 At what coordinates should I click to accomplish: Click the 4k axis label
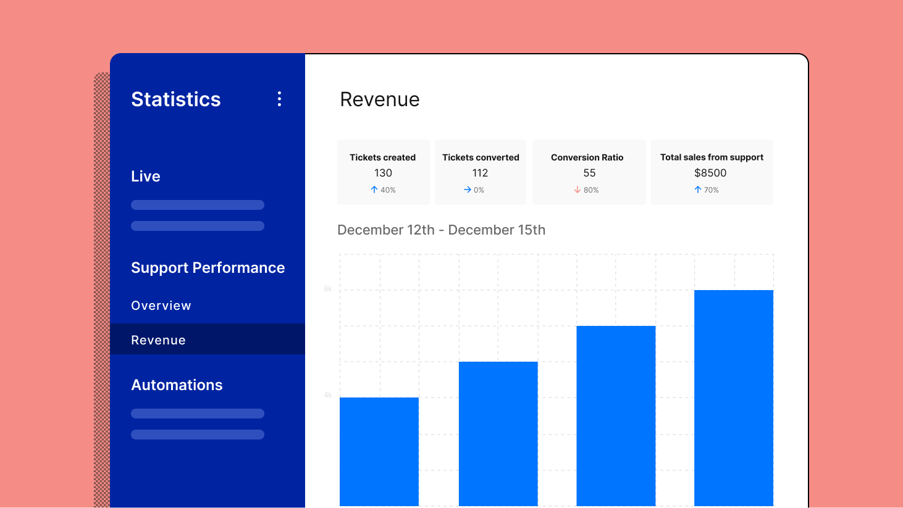328,395
